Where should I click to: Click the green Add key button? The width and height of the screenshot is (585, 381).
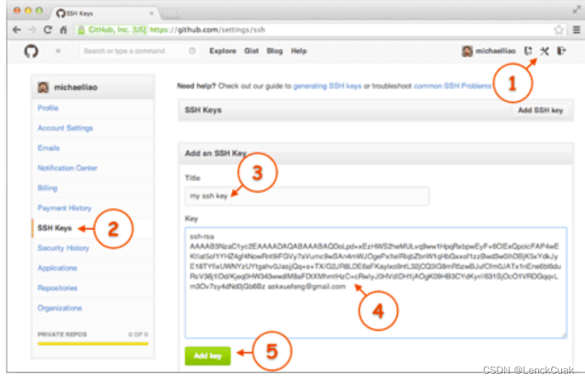pos(208,356)
